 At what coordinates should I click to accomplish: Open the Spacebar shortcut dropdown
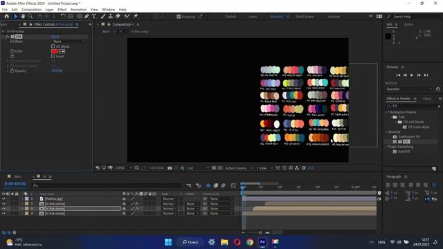coord(409,89)
